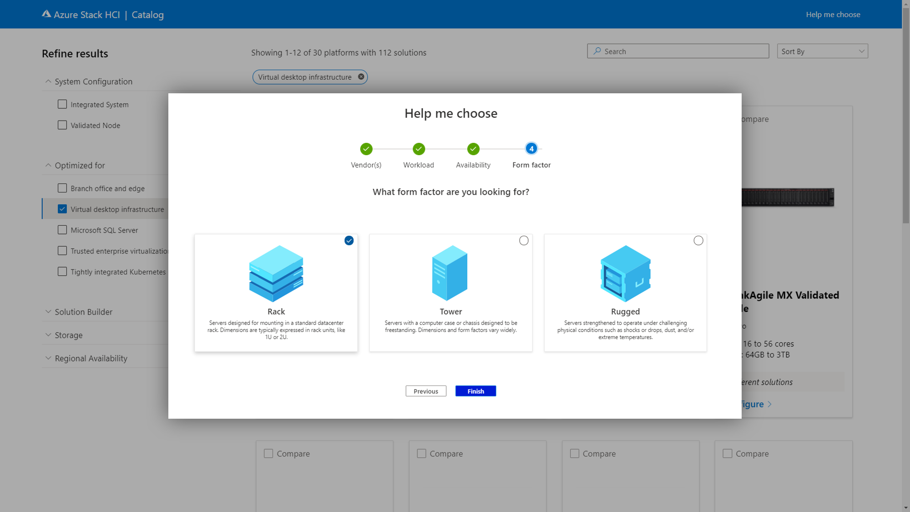
Task: Click the Availability step checkmark icon
Action: tap(473, 149)
